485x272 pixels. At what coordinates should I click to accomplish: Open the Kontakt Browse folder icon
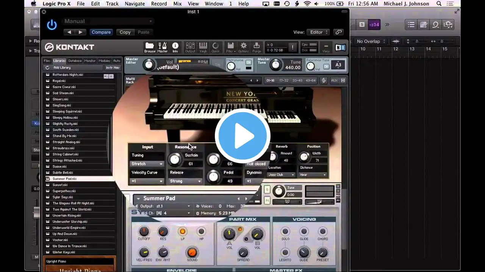(x=150, y=46)
